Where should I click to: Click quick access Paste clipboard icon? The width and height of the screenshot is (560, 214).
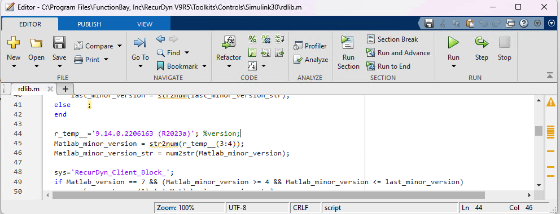470,24
